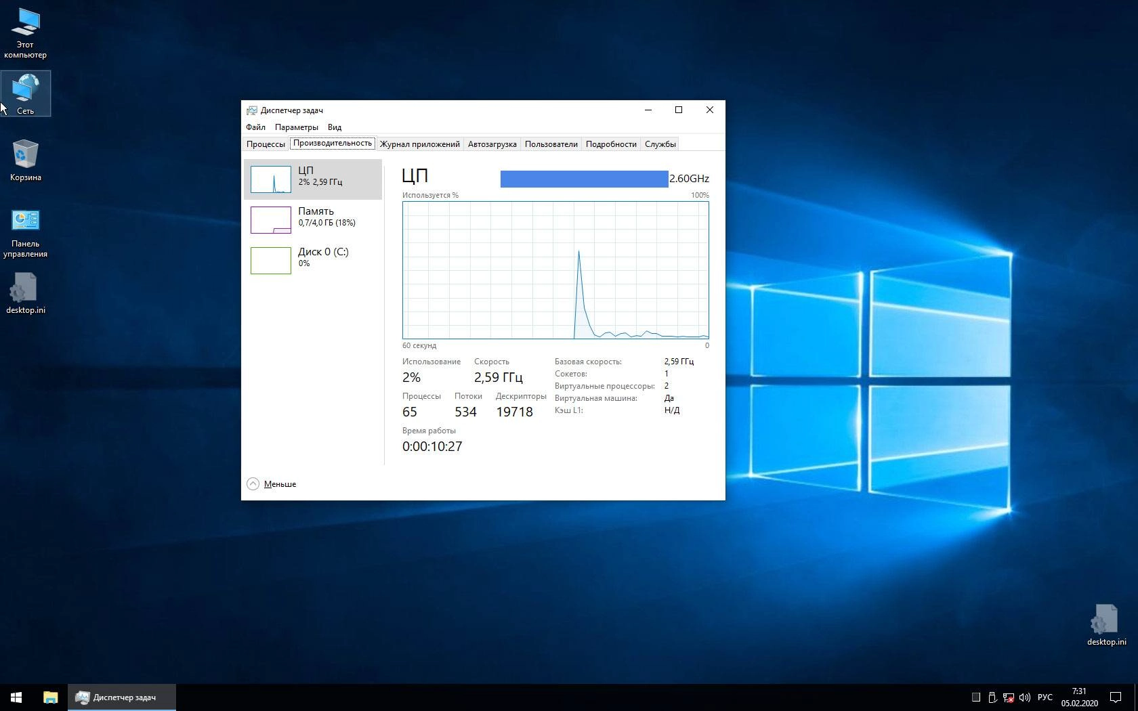The width and height of the screenshot is (1138, 711).
Task: Select the Панель управления desktop icon
Action: [25, 234]
